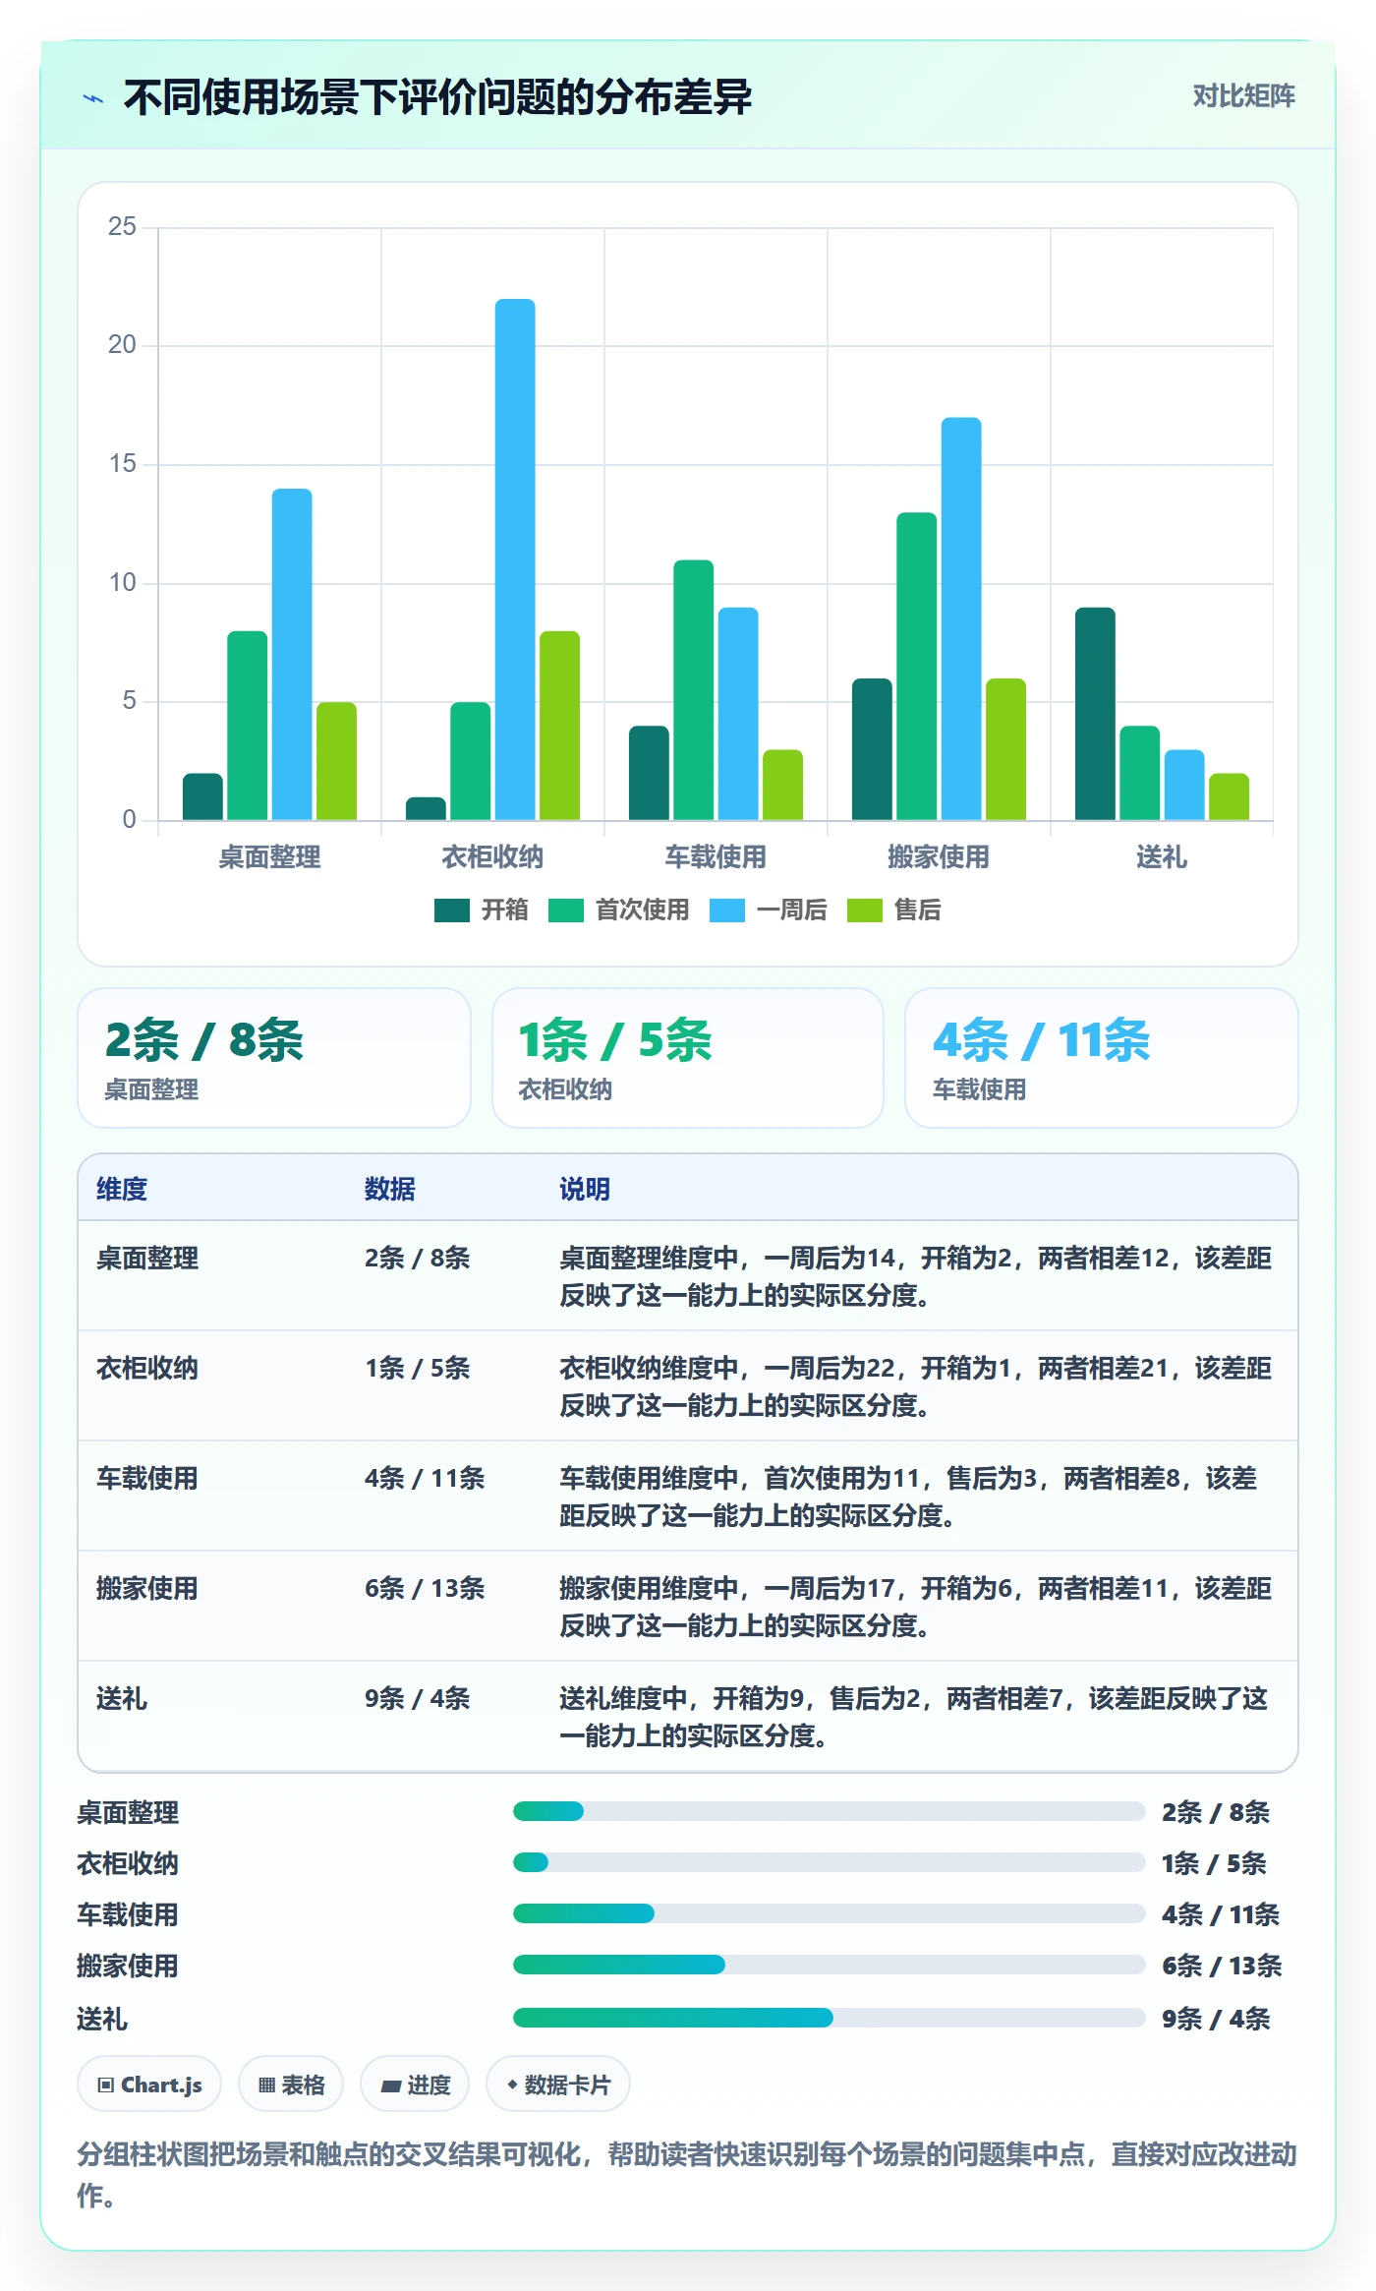Click the chart title 不同使用场景下评价问题的分布差异

tap(437, 97)
